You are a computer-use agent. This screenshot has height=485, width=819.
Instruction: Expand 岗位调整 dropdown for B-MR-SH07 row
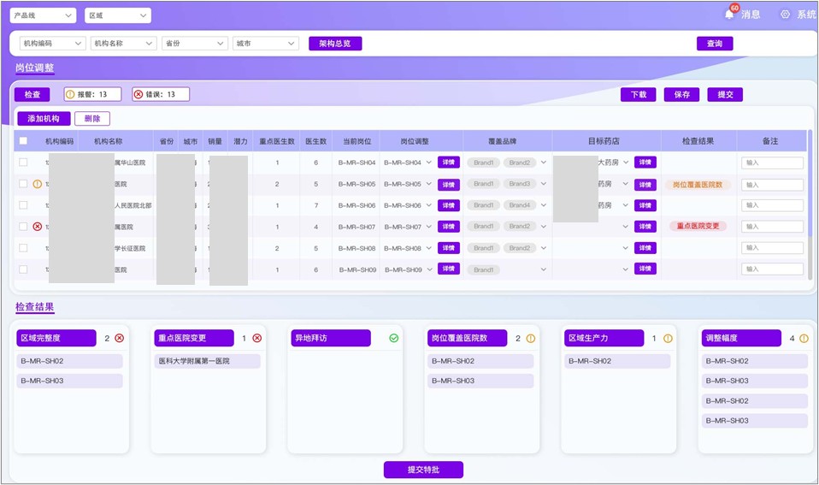[x=429, y=227]
